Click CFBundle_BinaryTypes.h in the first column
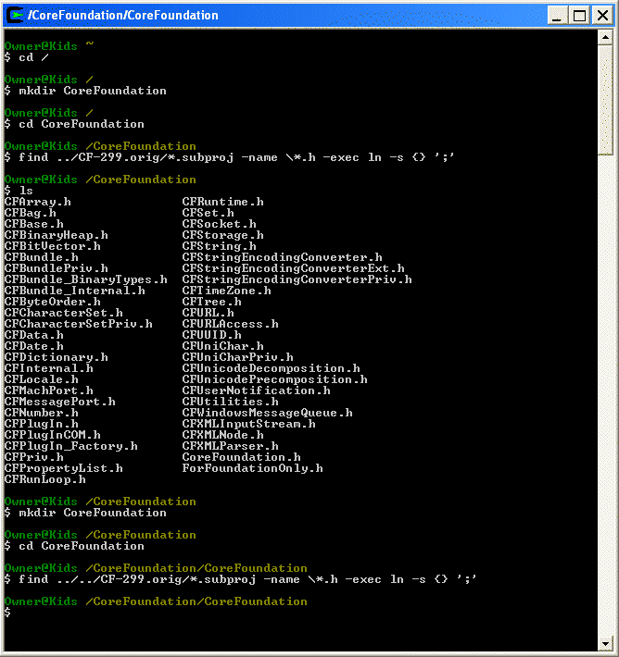 pos(85,279)
